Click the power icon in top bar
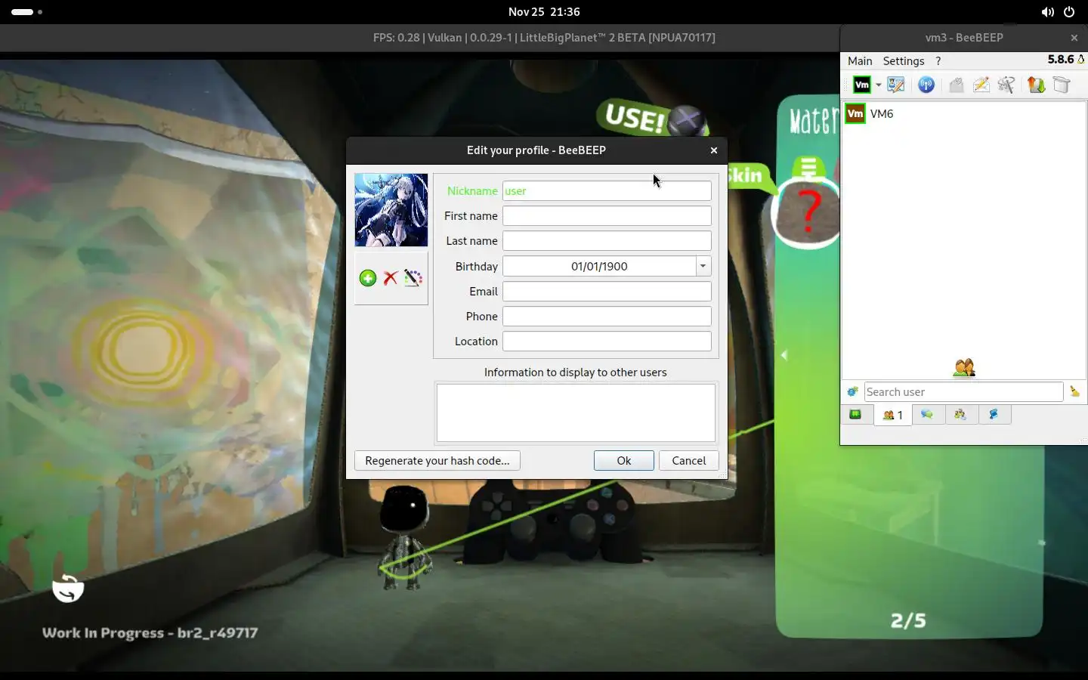 pyautogui.click(x=1069, y=12)
